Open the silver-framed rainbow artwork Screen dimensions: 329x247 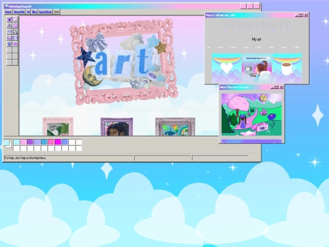(x=175, y=127)
